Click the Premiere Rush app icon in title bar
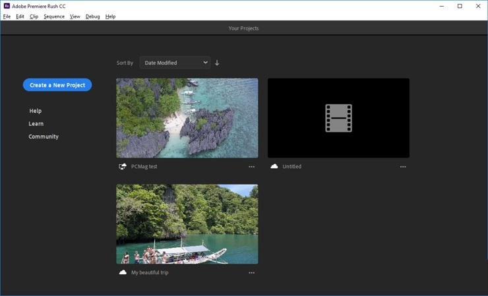This screenshot has height=296, width=488. pos(7,6)
